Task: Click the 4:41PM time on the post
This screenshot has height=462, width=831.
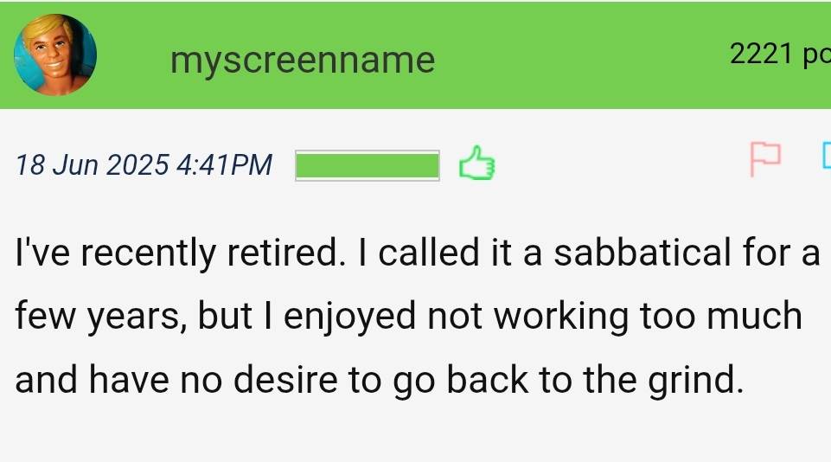Action: tap(224, 164)
